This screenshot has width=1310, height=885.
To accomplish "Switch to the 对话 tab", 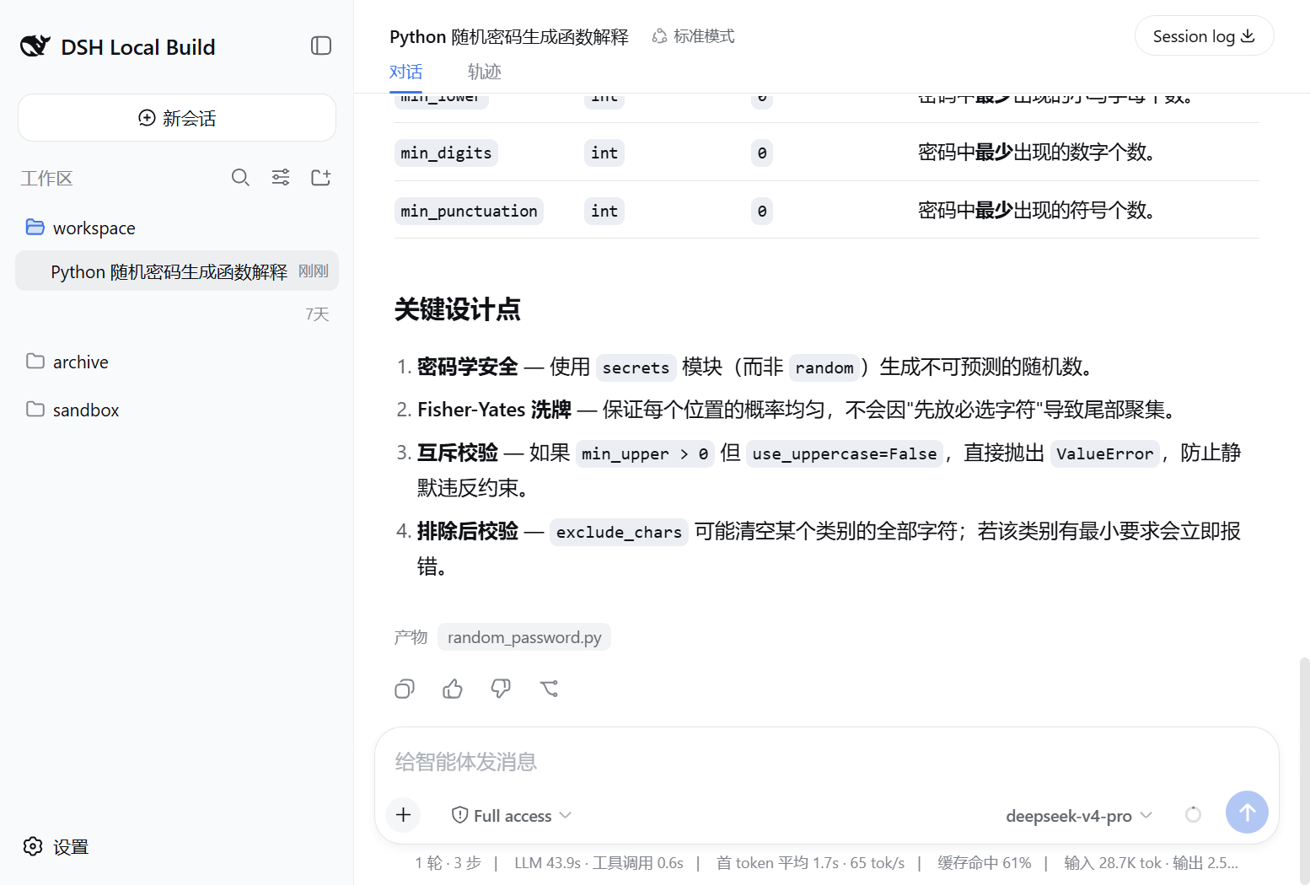I will (x=405, y=72).
